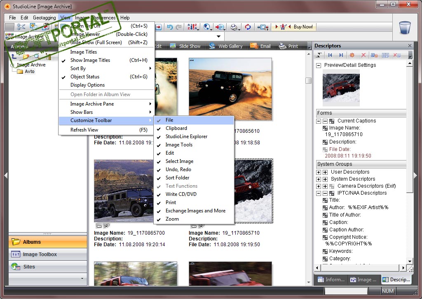Viewport: 422px width, 299px height.
Task: Choose Object Status menu entry
Action: click(106, 77)
